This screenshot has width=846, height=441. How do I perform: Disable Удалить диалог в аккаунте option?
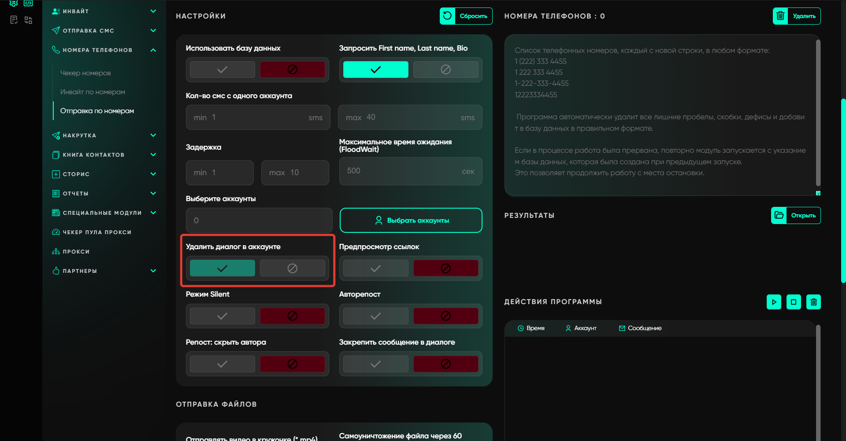point(292,268)
